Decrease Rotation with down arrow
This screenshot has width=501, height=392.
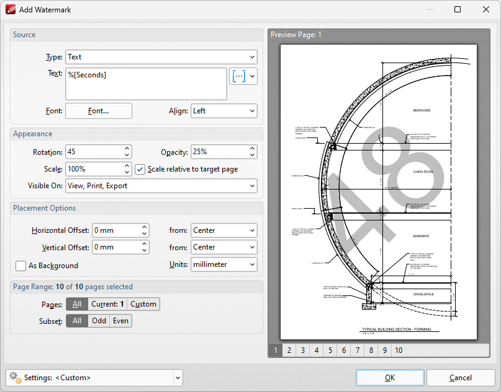click(x=127, y=155)
